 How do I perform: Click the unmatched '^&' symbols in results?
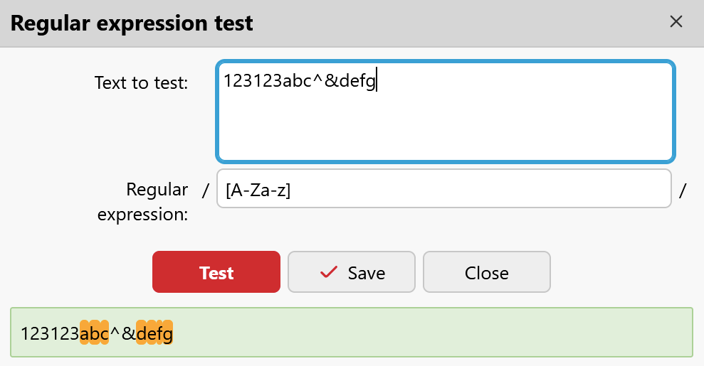[x=122, y=333]
